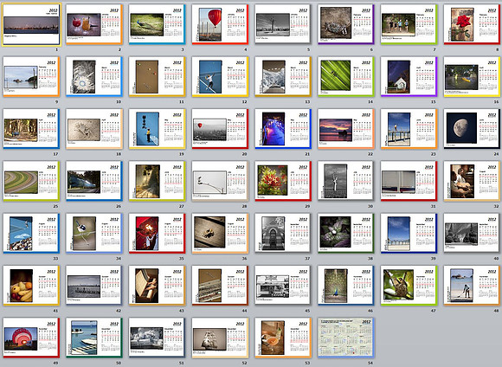The height and width of the screenshot is (367, 502).
Task: Select slide 41 bowl of fruit
Action: (31, 286)
